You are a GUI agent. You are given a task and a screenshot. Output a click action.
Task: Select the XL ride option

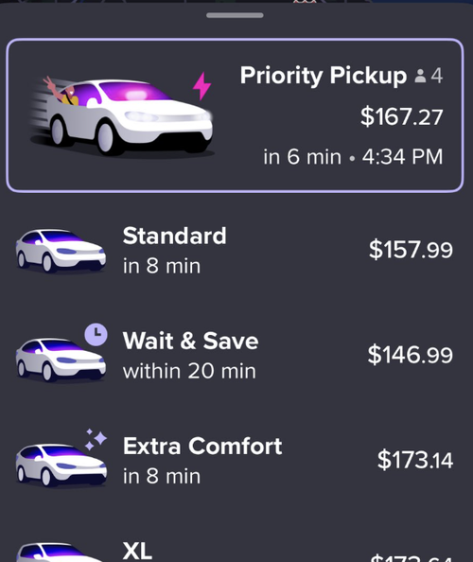tap(235, 549)
